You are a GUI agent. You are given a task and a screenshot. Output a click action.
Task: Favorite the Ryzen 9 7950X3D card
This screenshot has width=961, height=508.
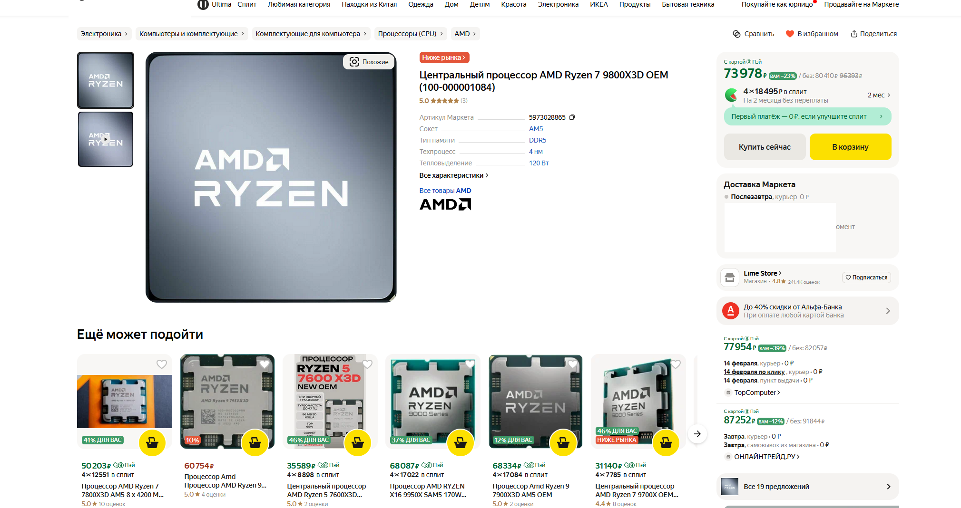265,364
